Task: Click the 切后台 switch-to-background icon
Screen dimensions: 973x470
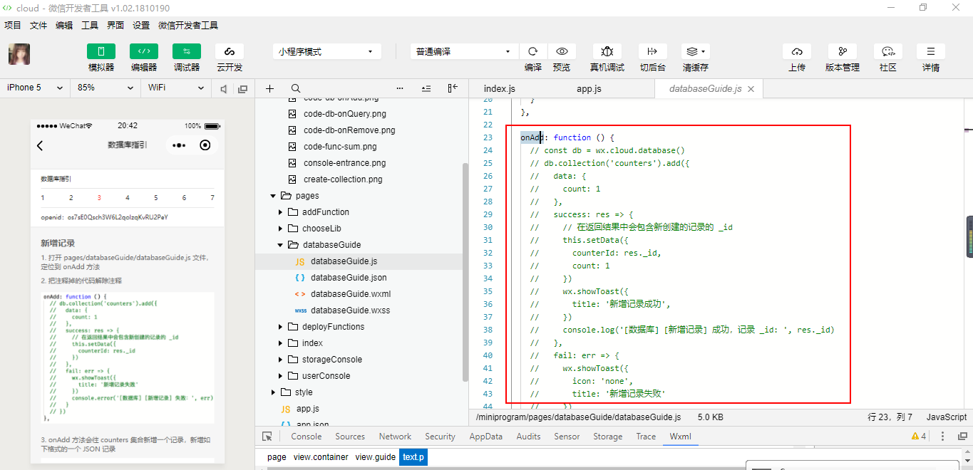Action: pyautogui.click(x=652, y=51)
